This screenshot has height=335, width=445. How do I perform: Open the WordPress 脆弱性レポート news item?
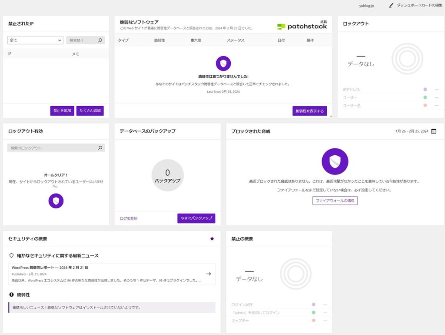click(112, 274)
